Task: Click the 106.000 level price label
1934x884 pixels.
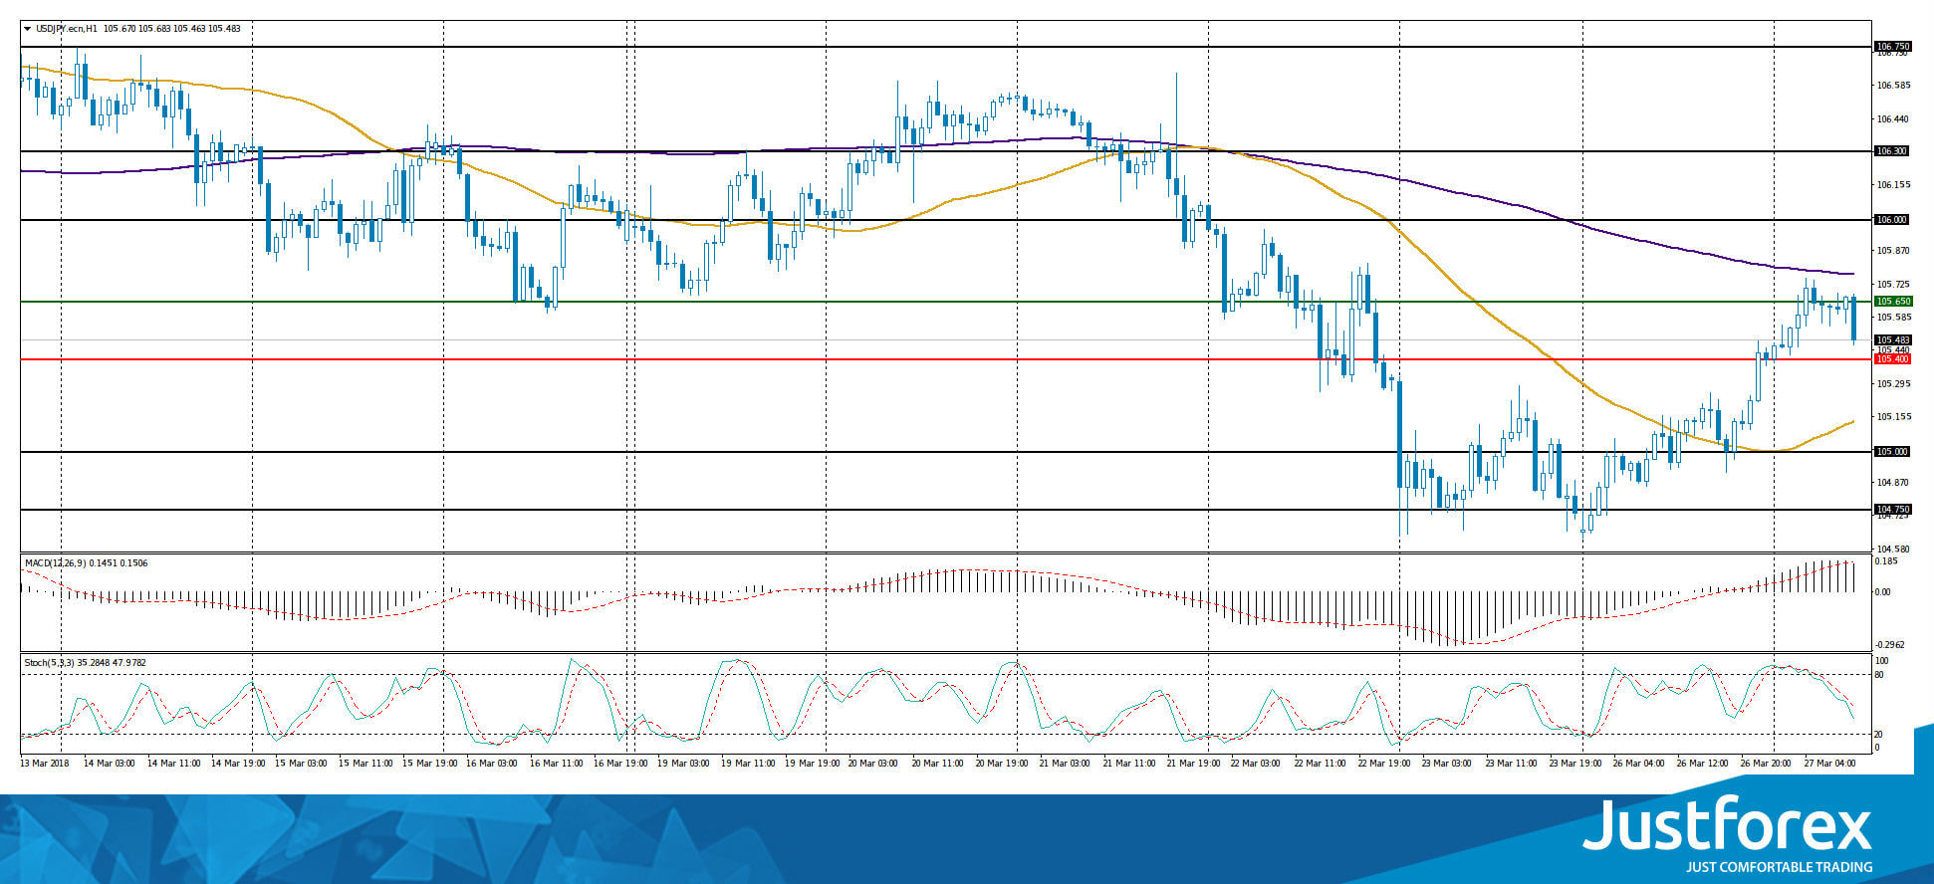Action: (1892, 220)
